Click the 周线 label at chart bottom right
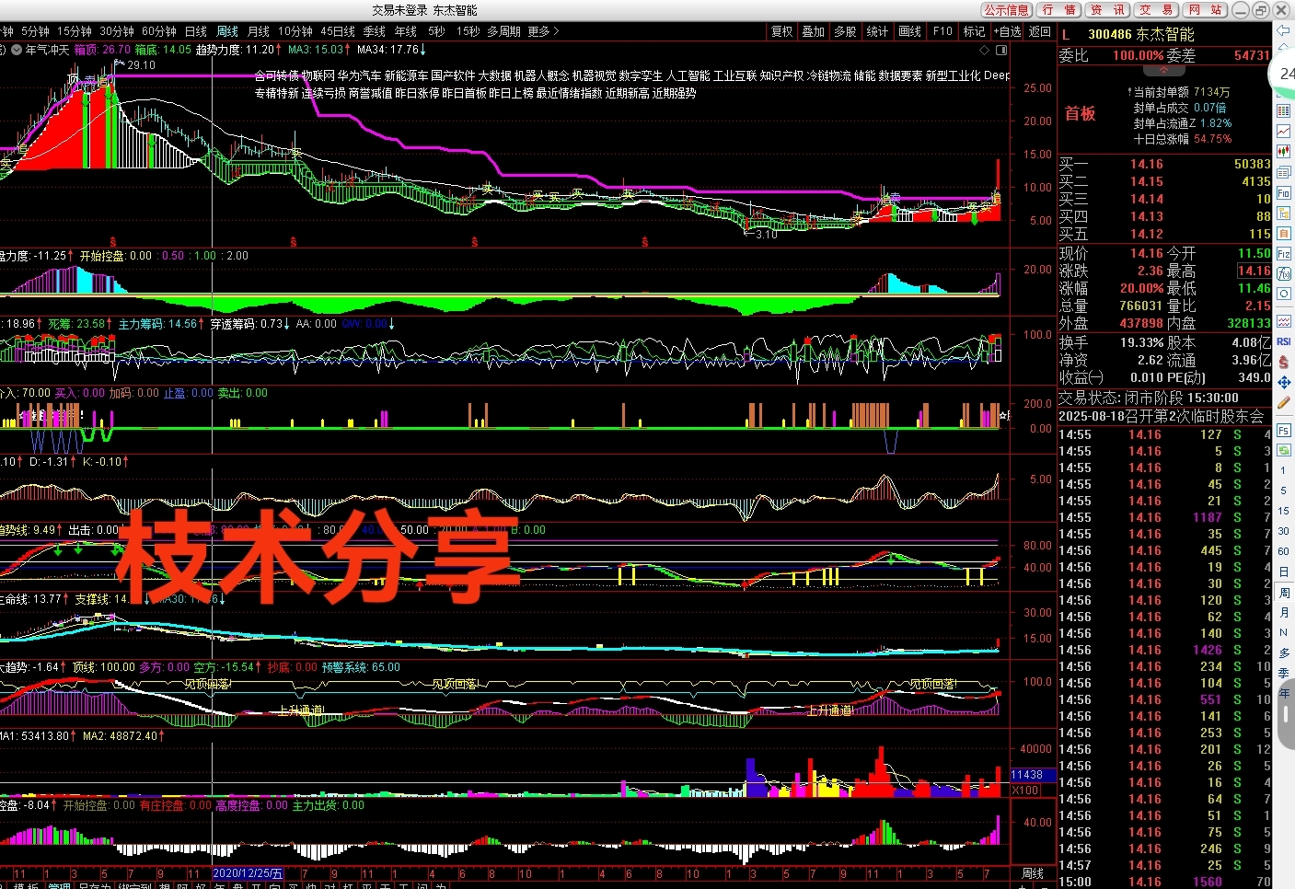This screenshot has width=1295, height=889. pyautogui.click(x=1033, y=873)
